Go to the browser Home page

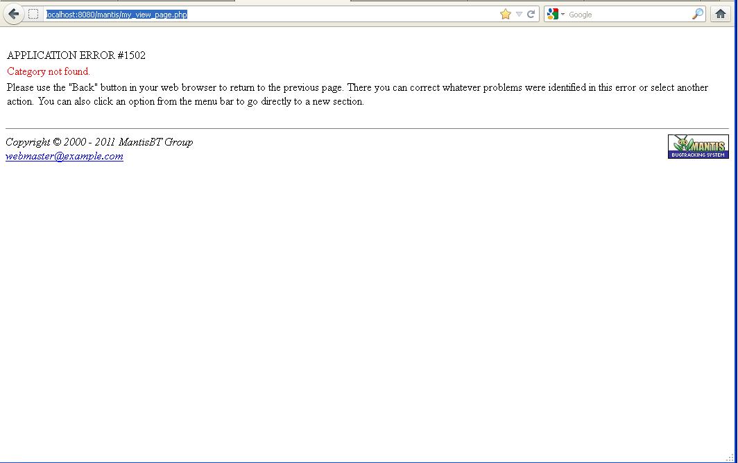(x=721, y=14)
